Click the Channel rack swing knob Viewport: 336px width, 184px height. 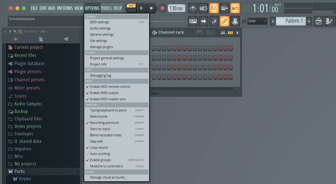click(x=199, y=33)
